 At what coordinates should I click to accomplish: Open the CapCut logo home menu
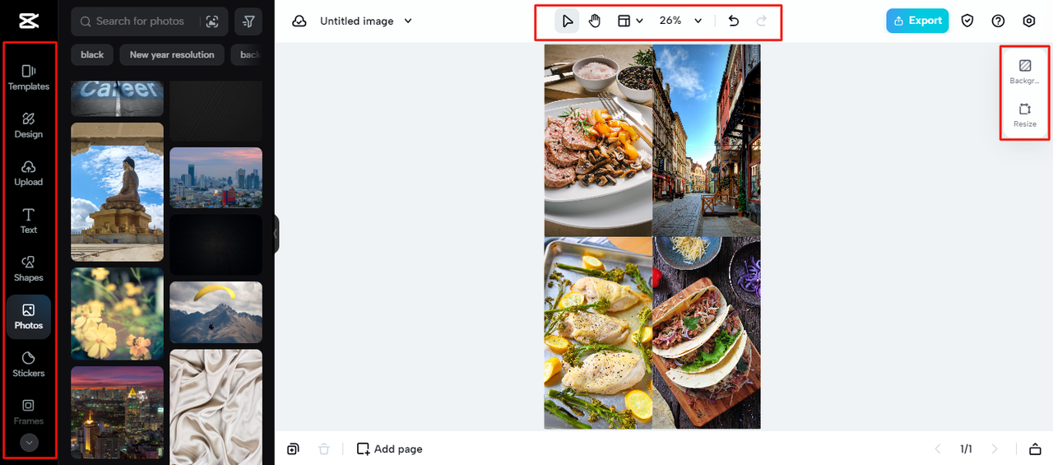(x=28, y=21)
